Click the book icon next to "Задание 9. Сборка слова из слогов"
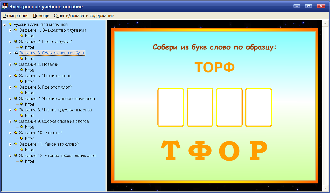 (x=16, y=121)
